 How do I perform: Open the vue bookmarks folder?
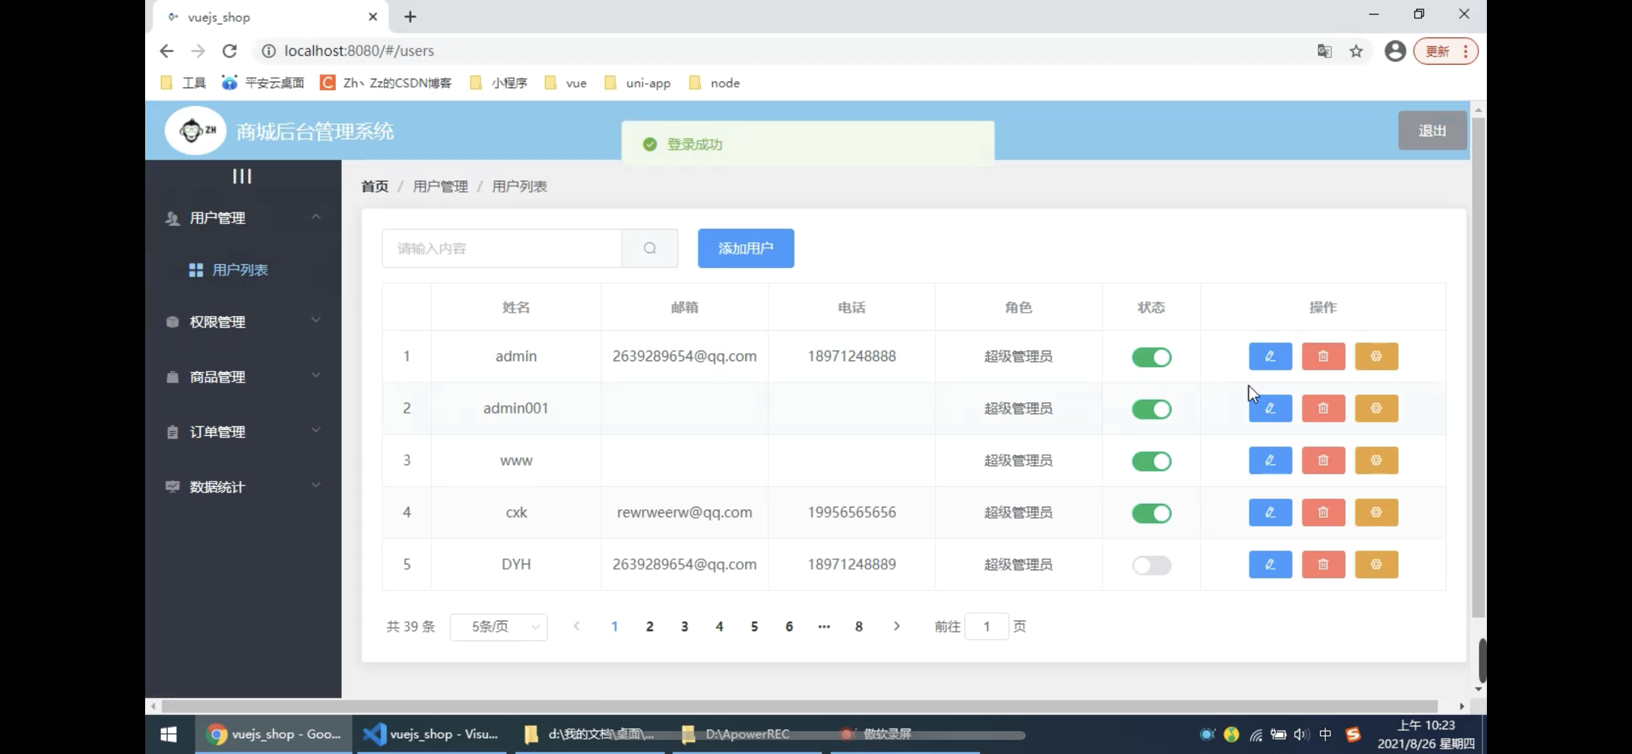[566, 83]
